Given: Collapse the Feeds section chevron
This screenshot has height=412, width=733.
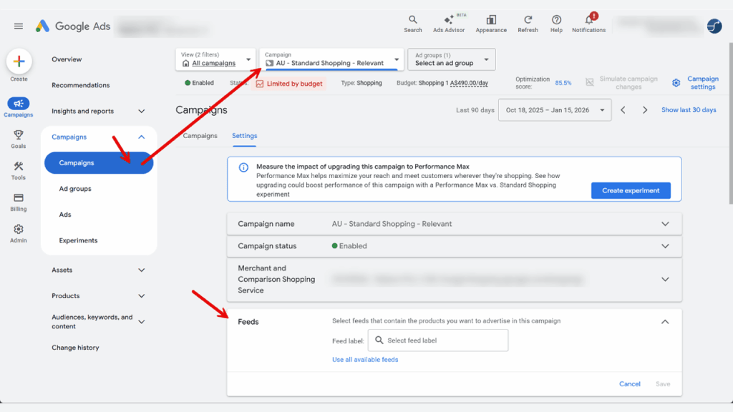Looking at the screenshot, I should 665,322.
